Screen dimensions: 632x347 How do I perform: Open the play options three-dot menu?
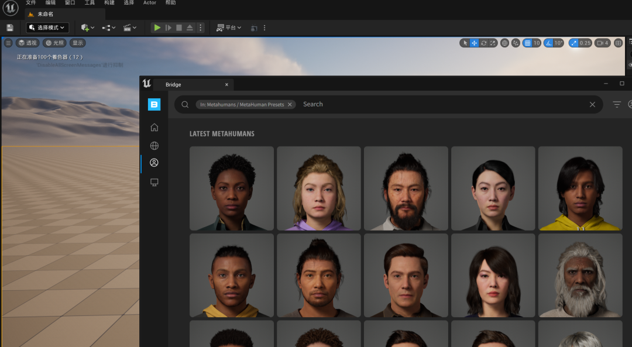click(x=200, y=28)
